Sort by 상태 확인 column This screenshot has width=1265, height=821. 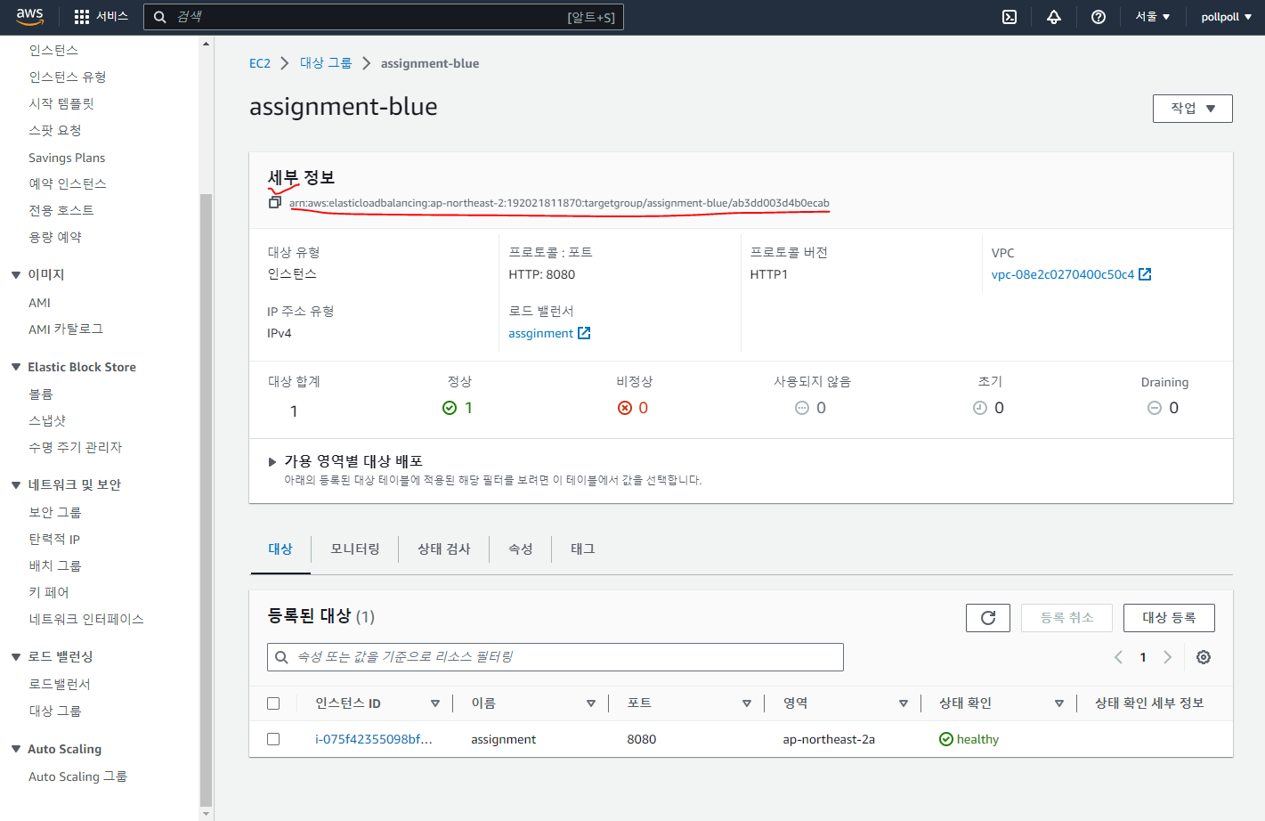pos(1059,703)
